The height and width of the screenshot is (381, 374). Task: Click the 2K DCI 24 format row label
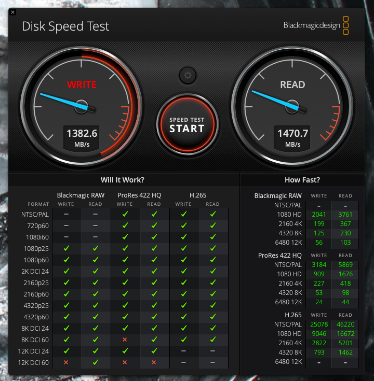pos(35,271)
